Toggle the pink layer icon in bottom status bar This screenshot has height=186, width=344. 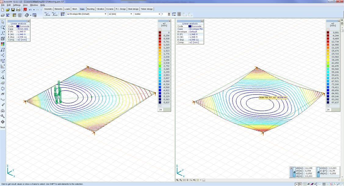tap(312, 184)
